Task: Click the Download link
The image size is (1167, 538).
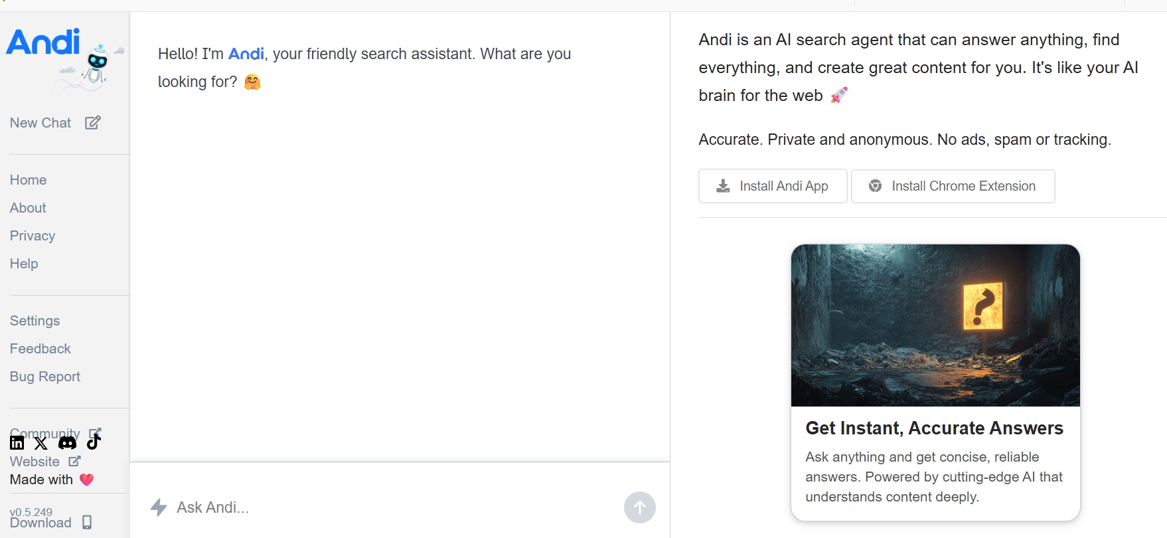Action: (x=40, y=523)
